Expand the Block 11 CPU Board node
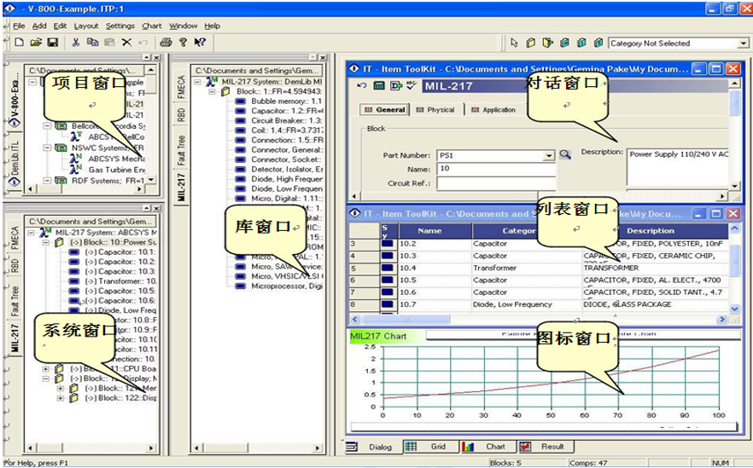The width and height of the screenshot is (753, 468). click(47, 368)
